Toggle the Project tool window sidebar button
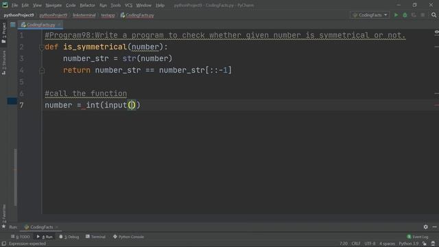Screen dimensions: 439x247 (x=3, y=33)
